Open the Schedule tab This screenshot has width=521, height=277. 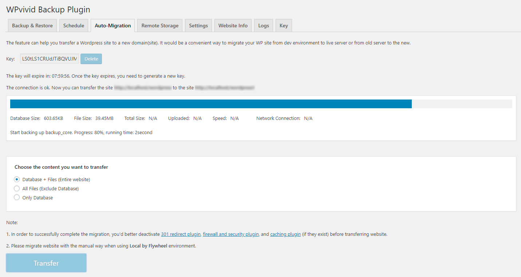[x=74, y=25]
